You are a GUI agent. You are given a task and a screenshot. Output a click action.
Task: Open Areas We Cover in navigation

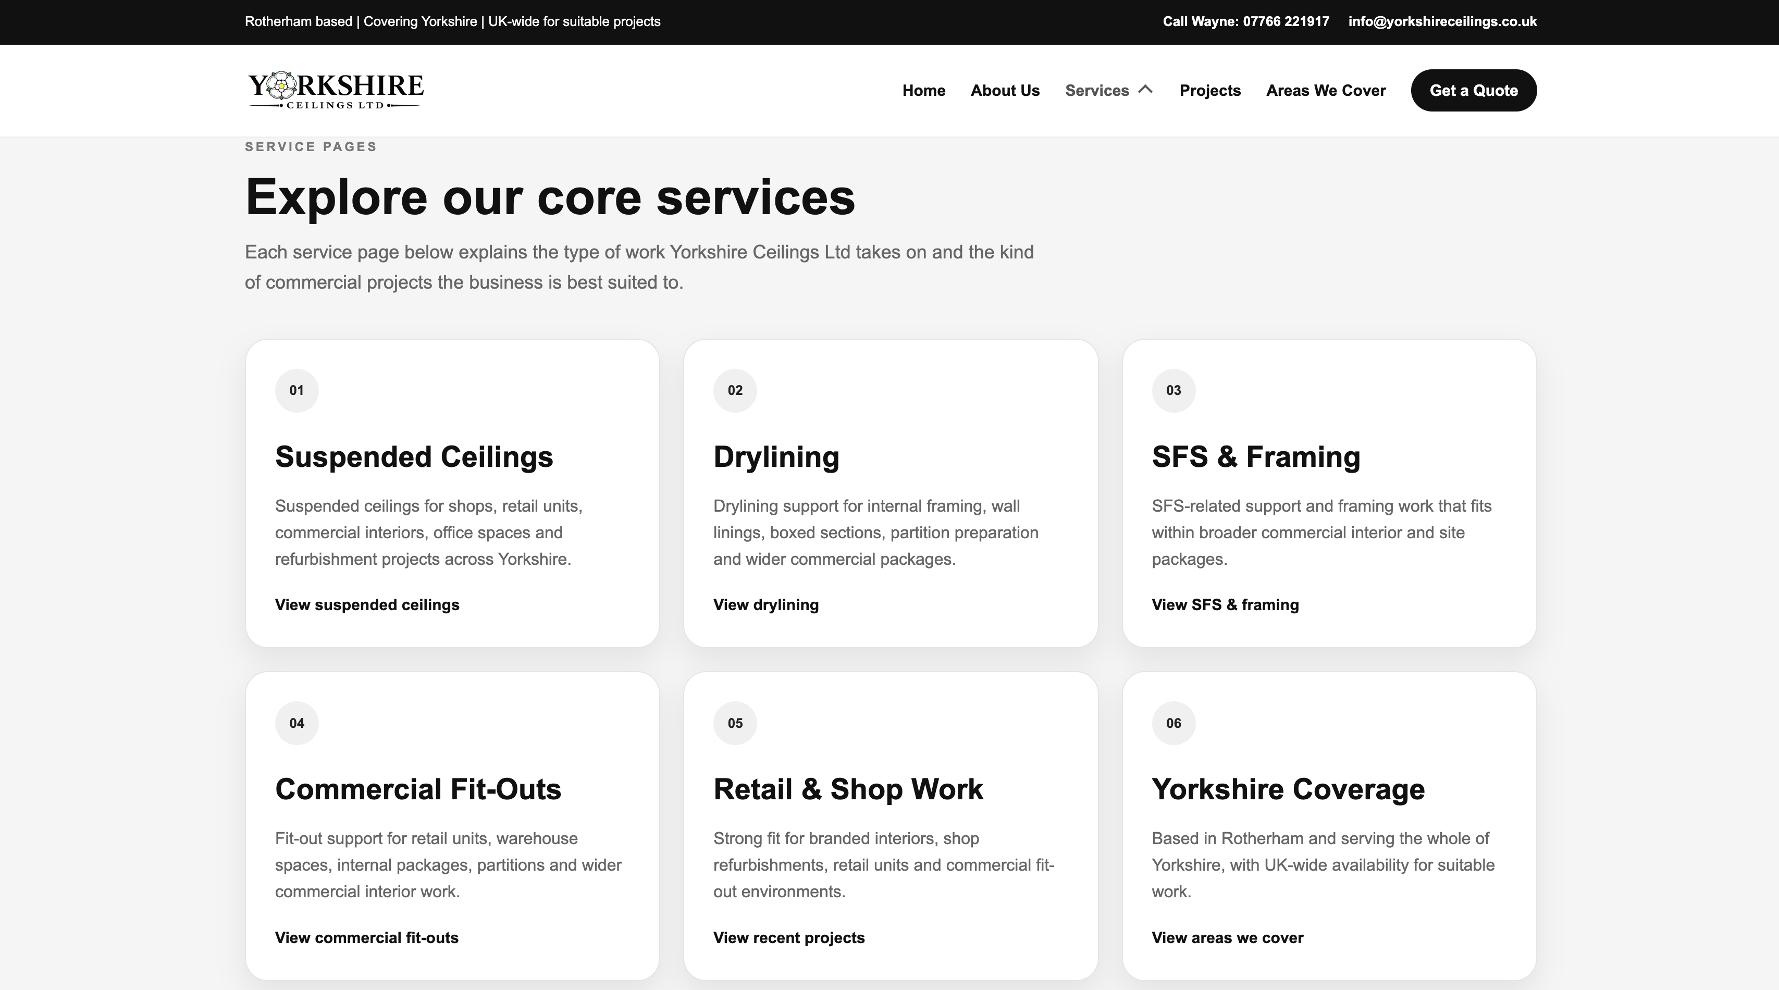click(x=1326, y=91)
